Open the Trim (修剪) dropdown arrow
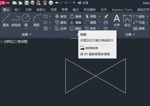Image resolution: width=150 pixels, height=106 pixels. click(100, 17)
